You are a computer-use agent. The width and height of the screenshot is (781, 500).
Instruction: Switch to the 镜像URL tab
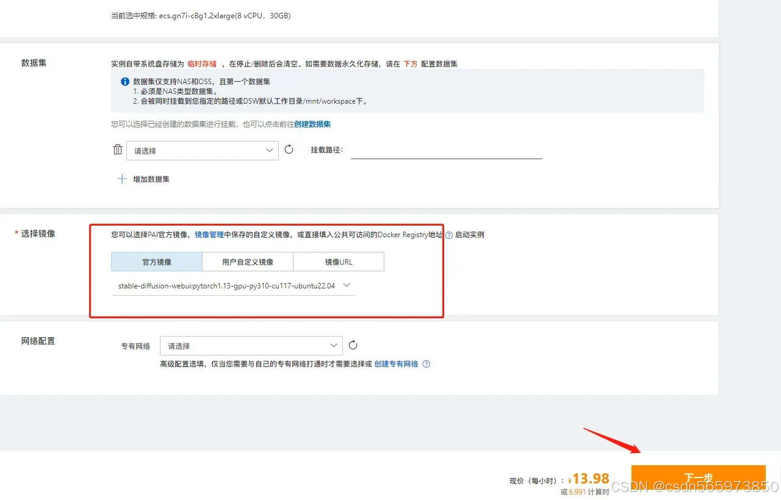(x=338, y=261)
